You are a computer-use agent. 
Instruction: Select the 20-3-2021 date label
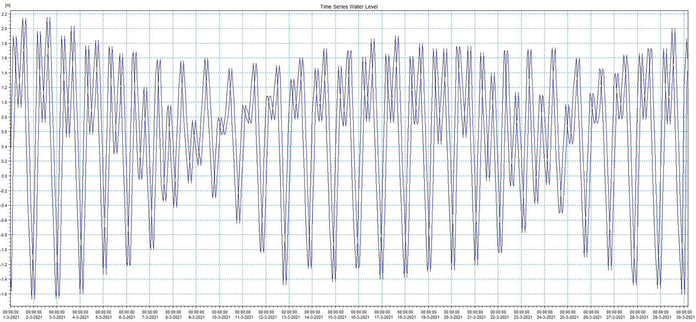[453, 317]
